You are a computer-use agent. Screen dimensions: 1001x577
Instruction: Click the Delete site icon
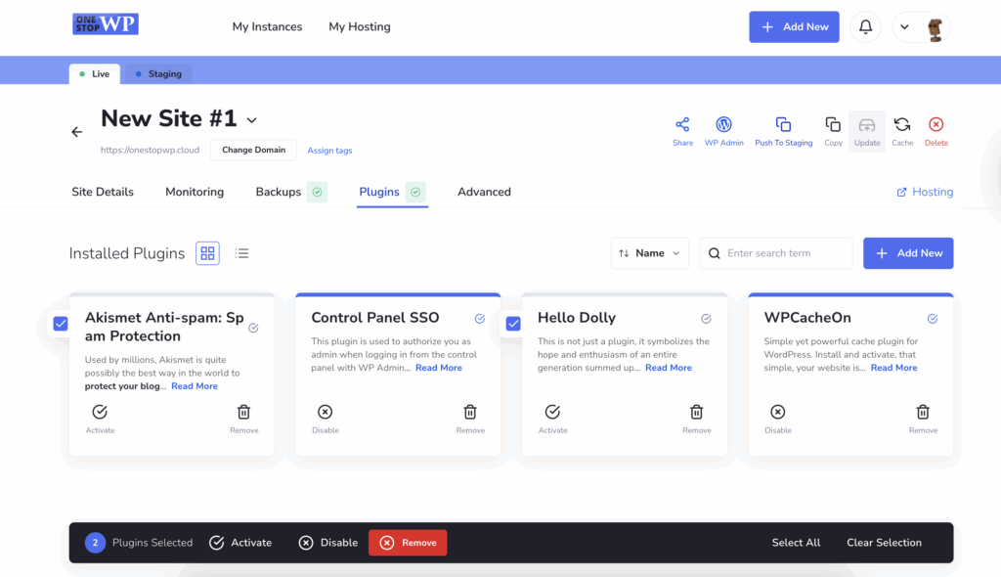point(936,131)
